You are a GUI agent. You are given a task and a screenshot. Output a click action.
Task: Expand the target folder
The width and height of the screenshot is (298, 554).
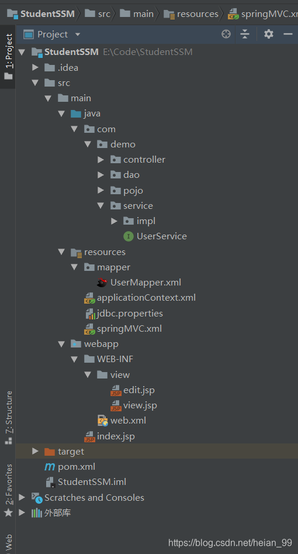(35, 451)
